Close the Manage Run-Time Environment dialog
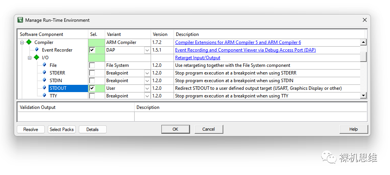This screenshot has width=390, height=175. (365, 20)
